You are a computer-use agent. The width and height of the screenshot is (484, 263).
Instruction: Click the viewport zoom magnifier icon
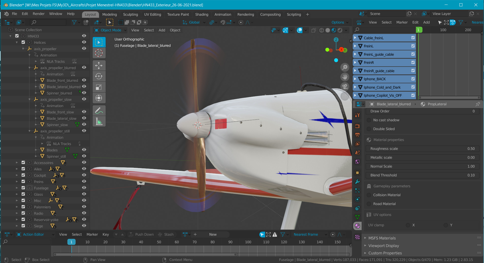pos(345,67)
